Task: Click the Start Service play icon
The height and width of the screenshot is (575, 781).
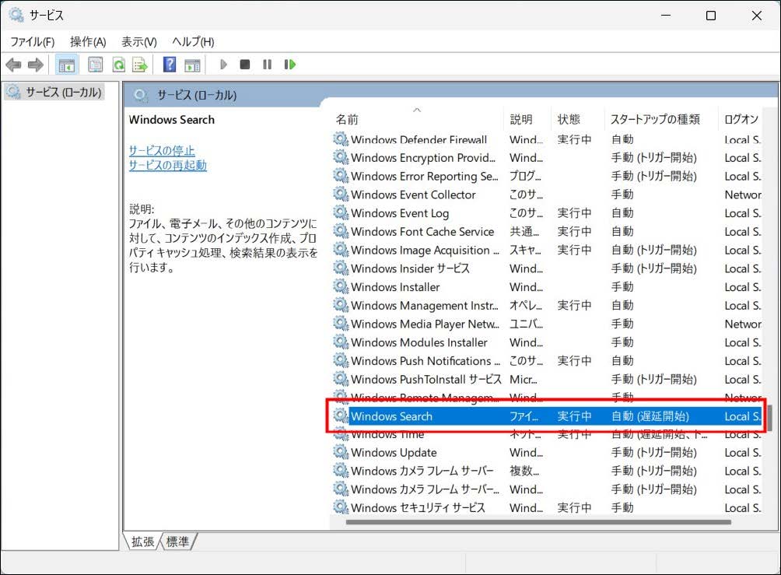Action: tap(223, 65)
